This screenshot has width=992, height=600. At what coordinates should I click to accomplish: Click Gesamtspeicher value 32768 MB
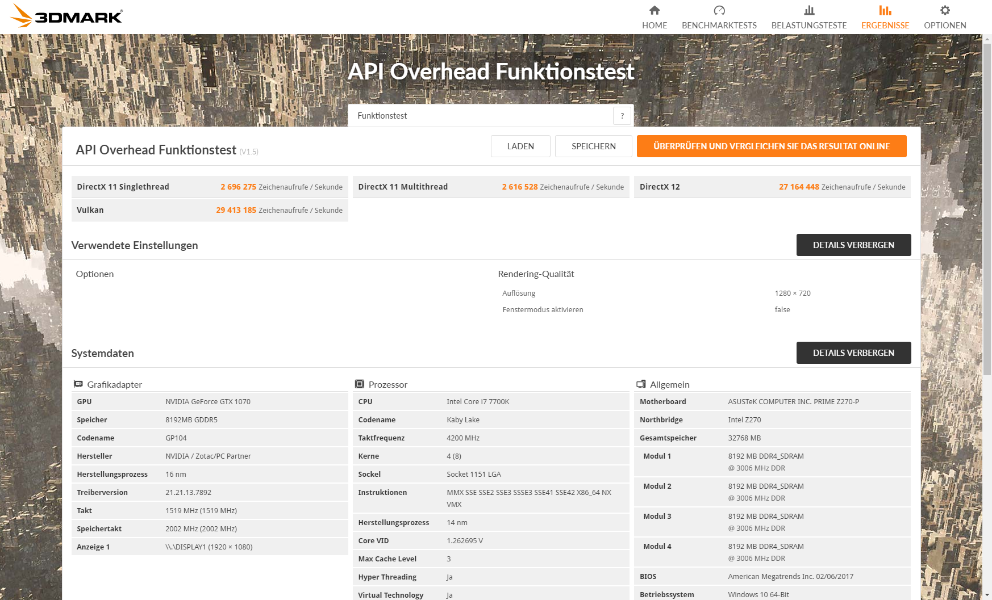(744, 438)
